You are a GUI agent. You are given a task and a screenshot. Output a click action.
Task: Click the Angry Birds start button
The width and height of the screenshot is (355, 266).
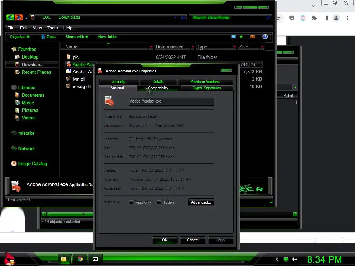(x=9, y=259)
